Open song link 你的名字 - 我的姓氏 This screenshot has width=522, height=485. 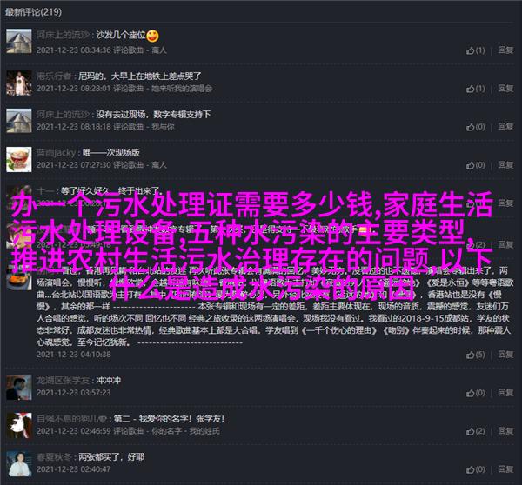[x=185, y=431]
